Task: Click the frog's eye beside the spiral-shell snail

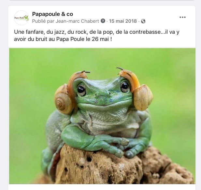Action: (x=81, y=89)
